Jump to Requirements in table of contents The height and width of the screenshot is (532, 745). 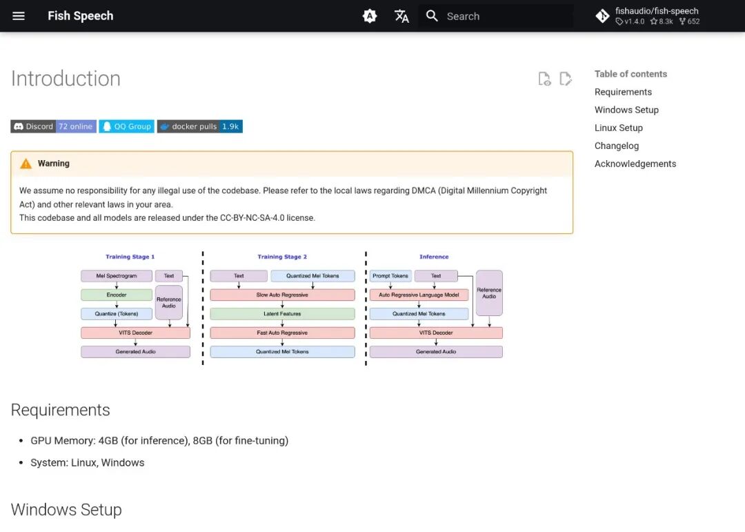click(x=623, y=92)
